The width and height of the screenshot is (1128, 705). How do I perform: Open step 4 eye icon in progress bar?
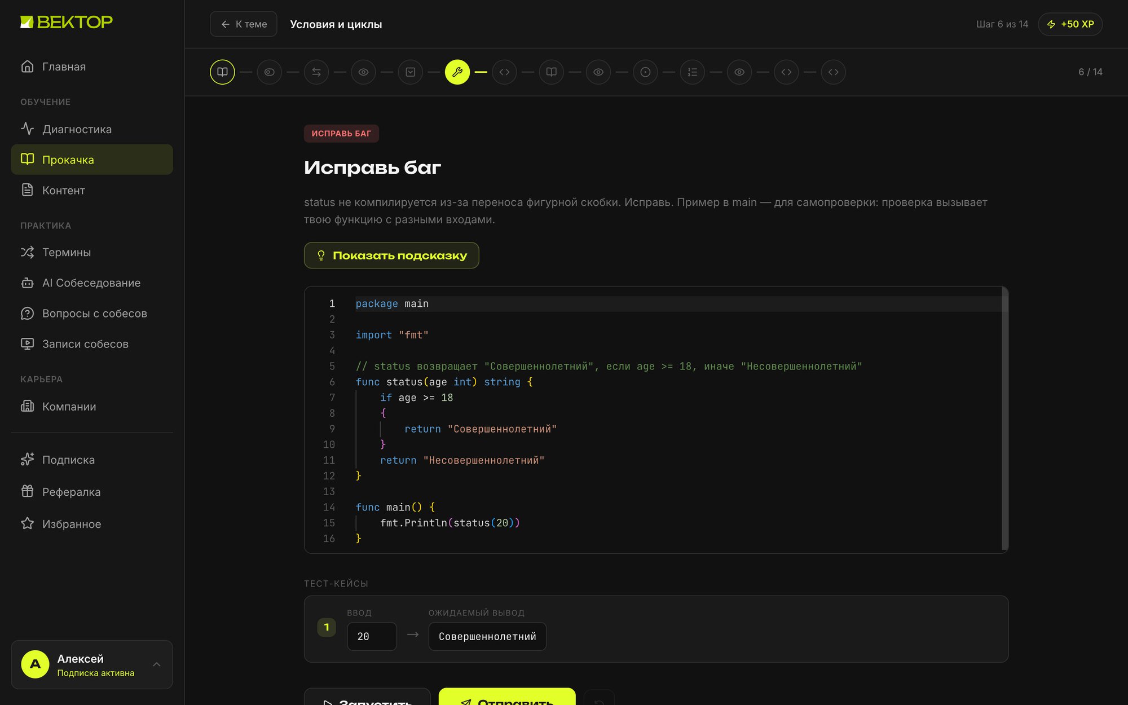coord(363,72)
